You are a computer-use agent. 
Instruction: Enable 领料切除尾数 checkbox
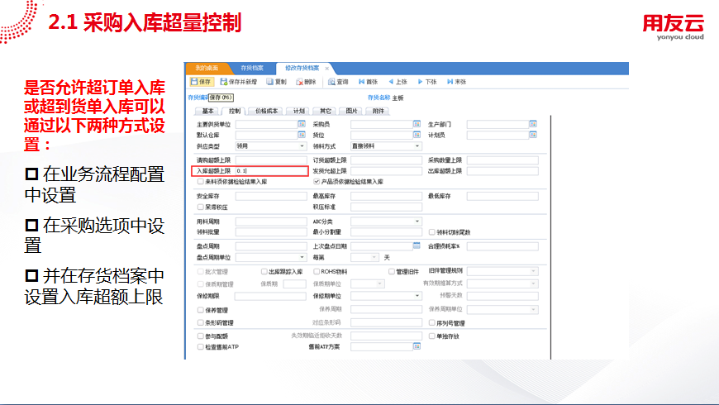[x=432, y=232]
